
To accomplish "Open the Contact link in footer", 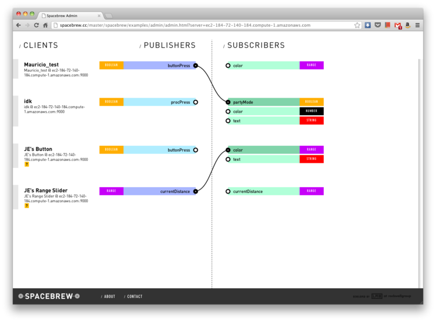I will click(x=133, y=296).
